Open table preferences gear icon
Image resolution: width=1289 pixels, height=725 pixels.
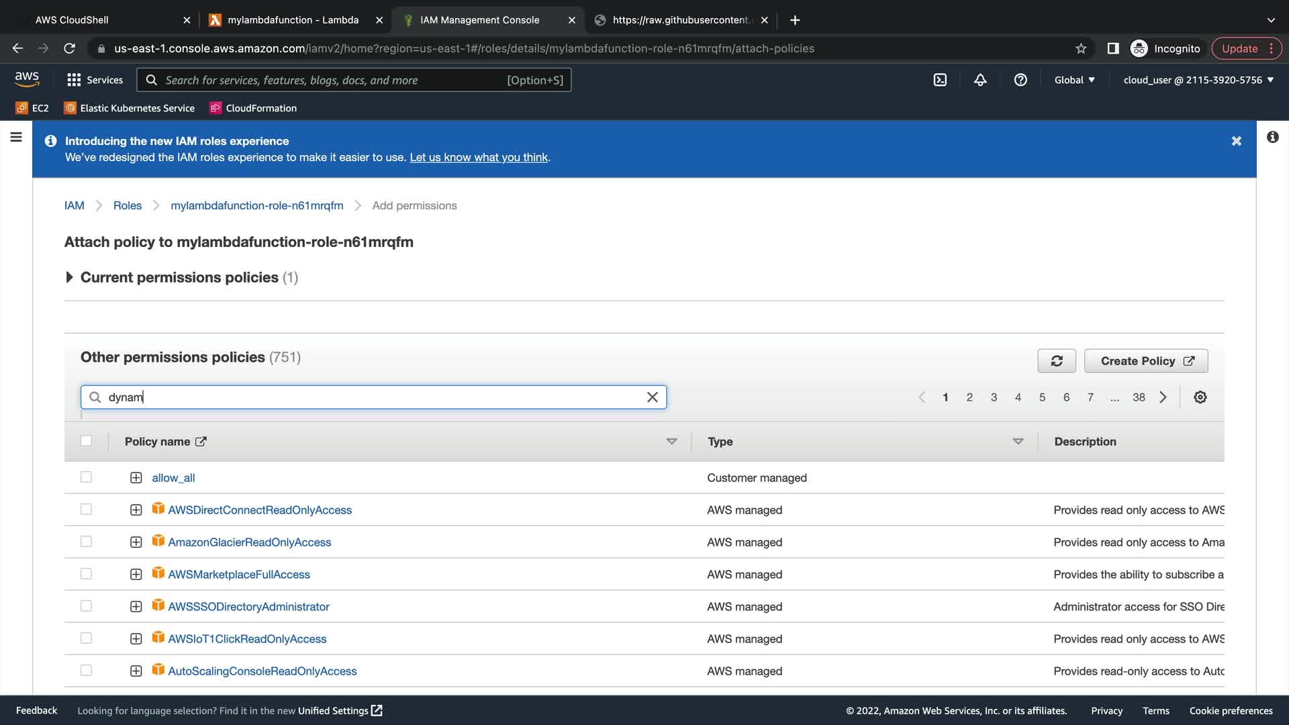(1200, 397)
